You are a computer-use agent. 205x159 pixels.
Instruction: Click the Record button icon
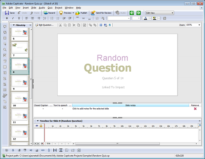pos(46,13)
